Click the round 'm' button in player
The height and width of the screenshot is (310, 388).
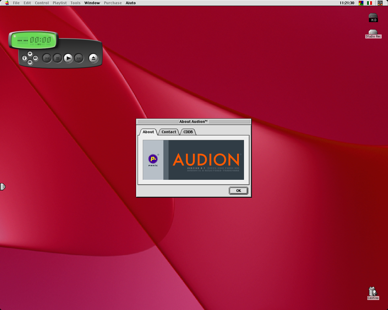coord(30,62)
